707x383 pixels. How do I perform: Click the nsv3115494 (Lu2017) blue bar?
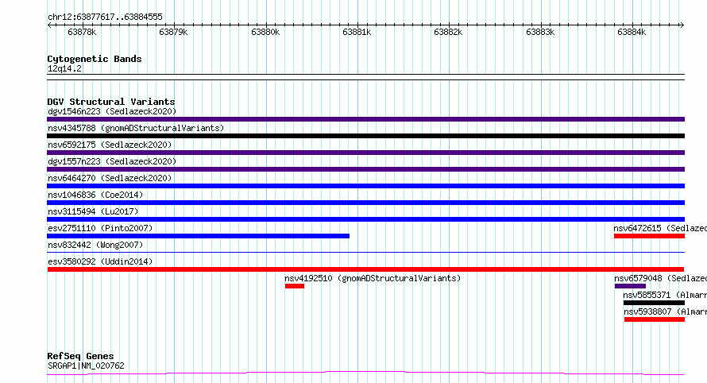[365, 219]
